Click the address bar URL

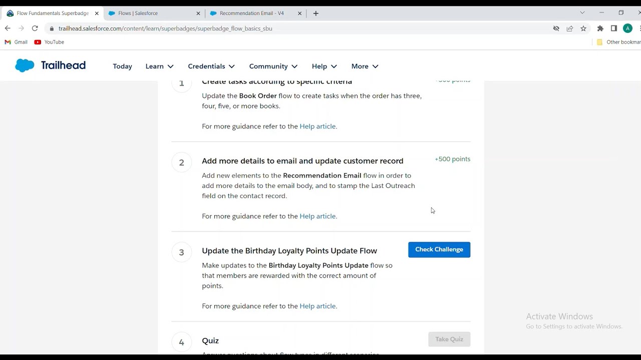(165, 28)
